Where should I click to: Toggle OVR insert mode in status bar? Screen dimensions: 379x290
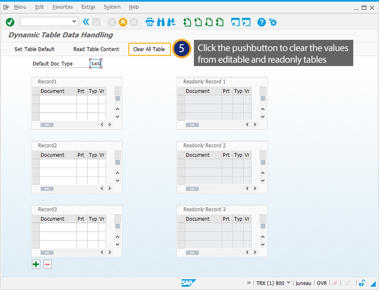click(322, 283)
